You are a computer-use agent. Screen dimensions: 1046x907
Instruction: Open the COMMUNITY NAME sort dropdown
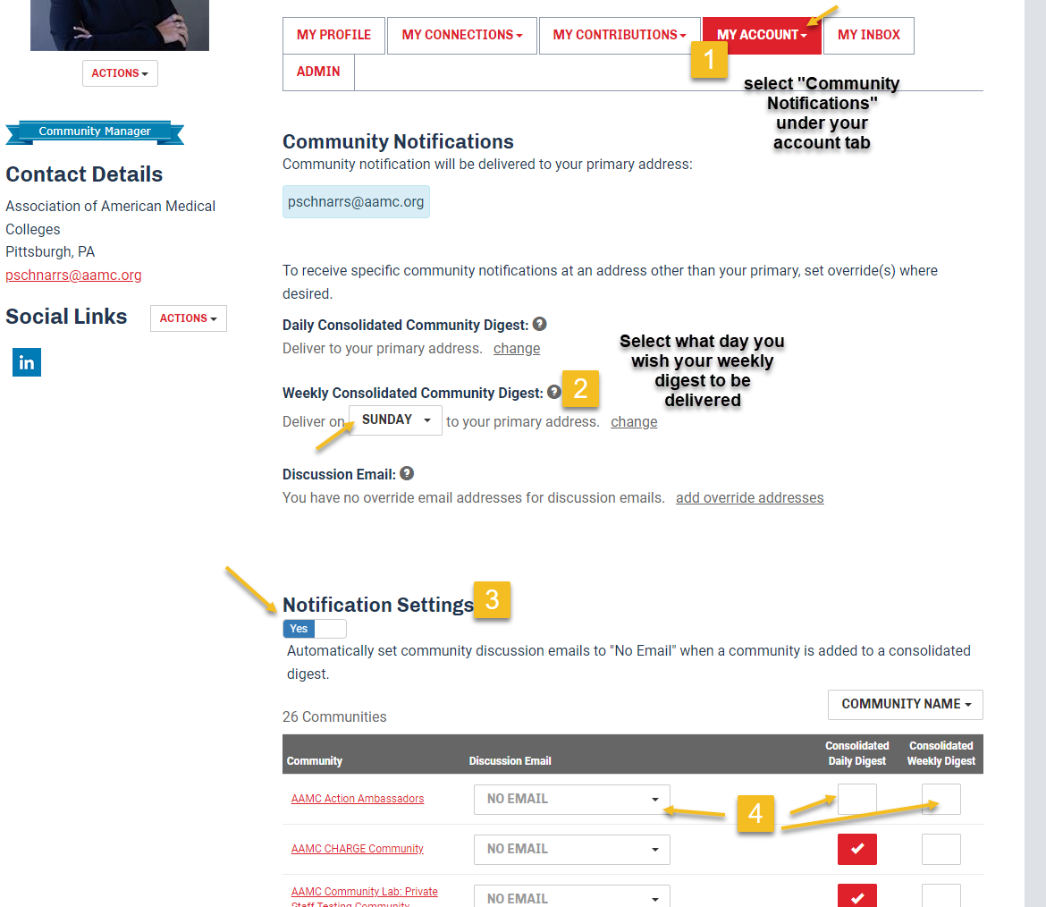pyautogui.click(x=906, y=704)
